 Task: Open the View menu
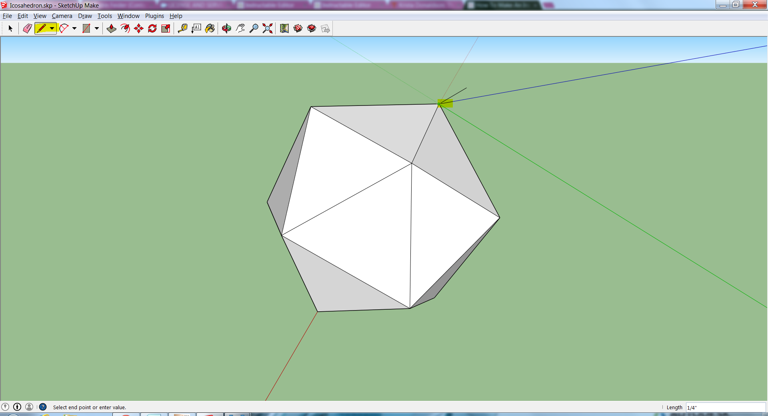click(40, 16)
